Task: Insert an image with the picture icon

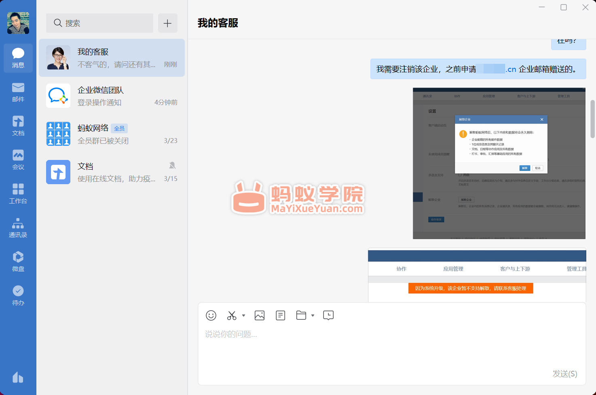Action: (x=260, y=315)
